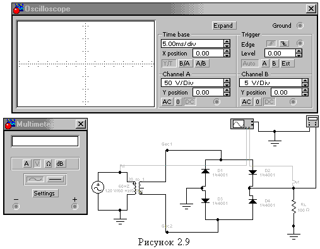The width and height of the screenshot is (320, 249).
Task: Select trigger source A
Action: coord(264,64)
